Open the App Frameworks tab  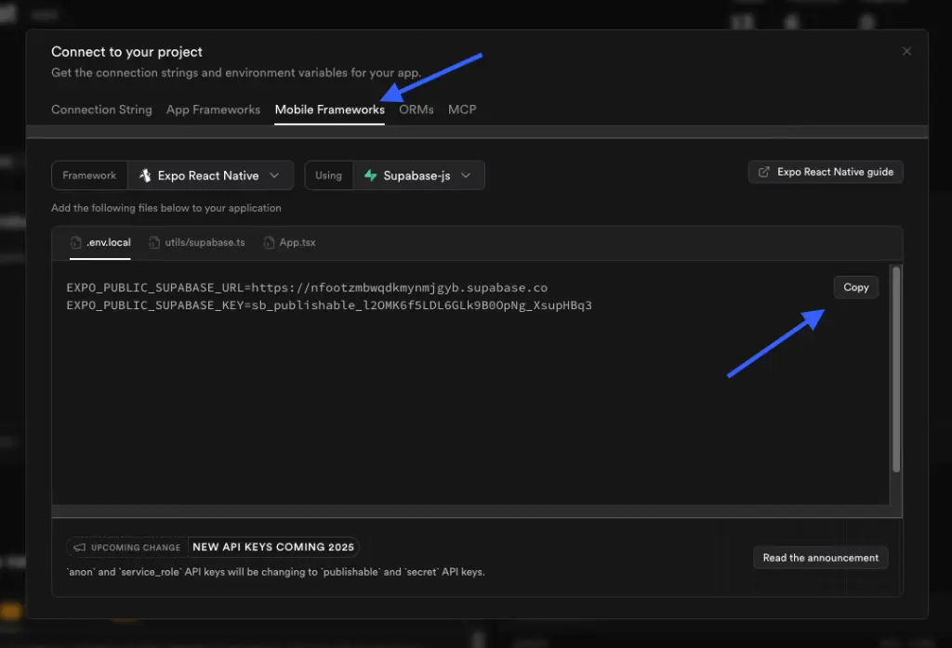[213, 110]
